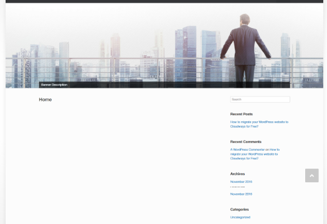327x224 pixels.
Task: Click the Recent Comments widget heading
Action: (245, 142)
